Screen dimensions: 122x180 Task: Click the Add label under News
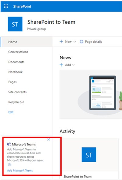pos(68,65)
